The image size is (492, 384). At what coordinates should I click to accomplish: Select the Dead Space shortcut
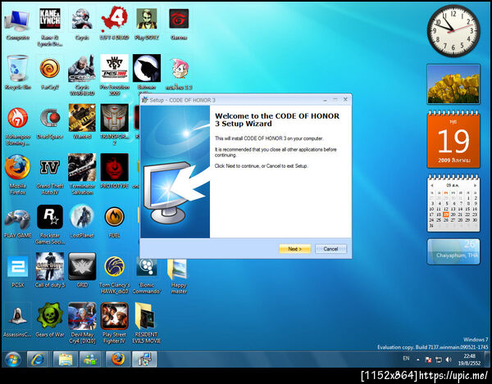50,123
